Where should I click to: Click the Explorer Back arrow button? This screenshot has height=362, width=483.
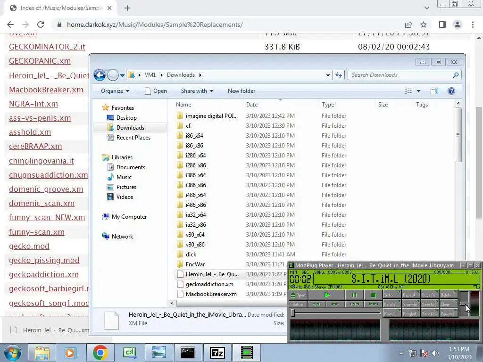pos(100,75)
